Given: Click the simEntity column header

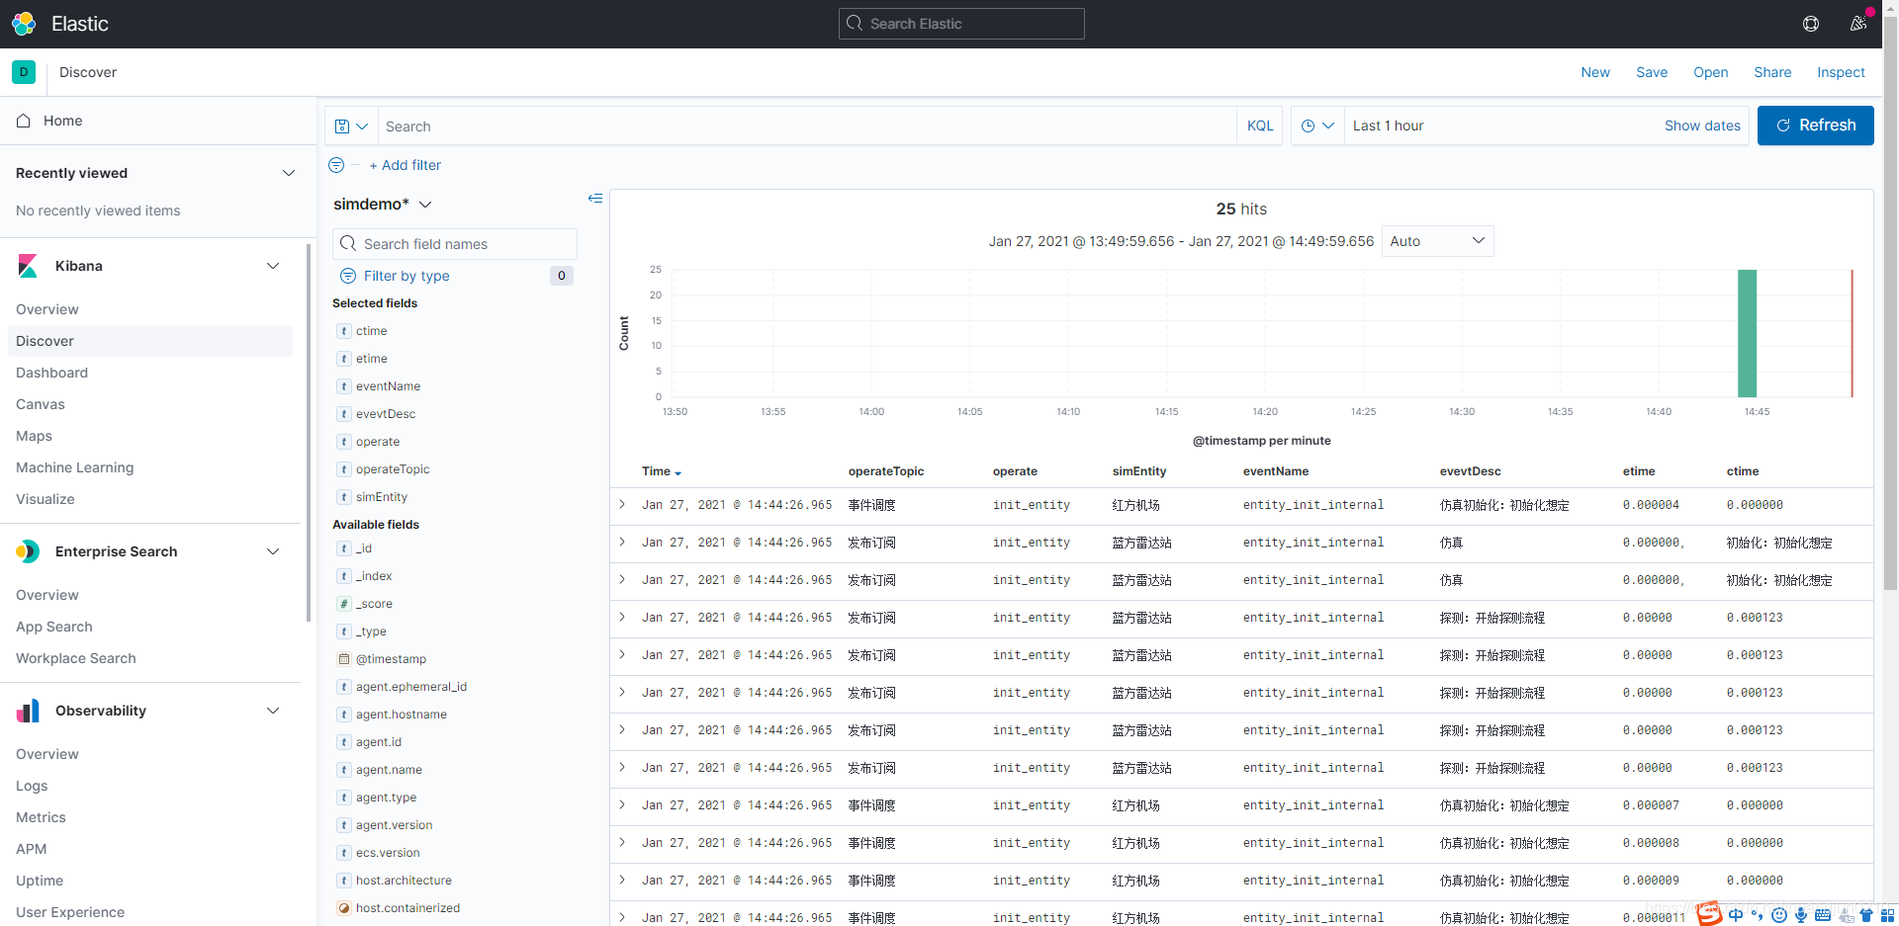Looking at the screenshot, I should 1139,471.
